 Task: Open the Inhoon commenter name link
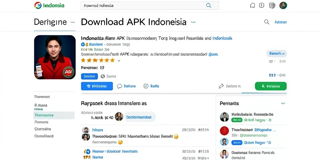click(x=98, y=130)
